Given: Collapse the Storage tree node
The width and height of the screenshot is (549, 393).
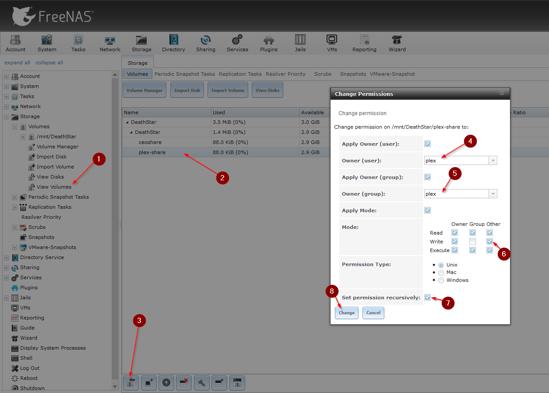Looking at the screenshot, I should (x=6, y=117).
